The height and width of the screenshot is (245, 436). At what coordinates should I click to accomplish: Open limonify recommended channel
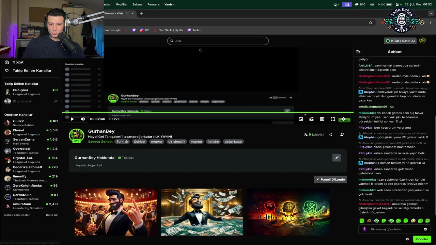tap(31, 178)
